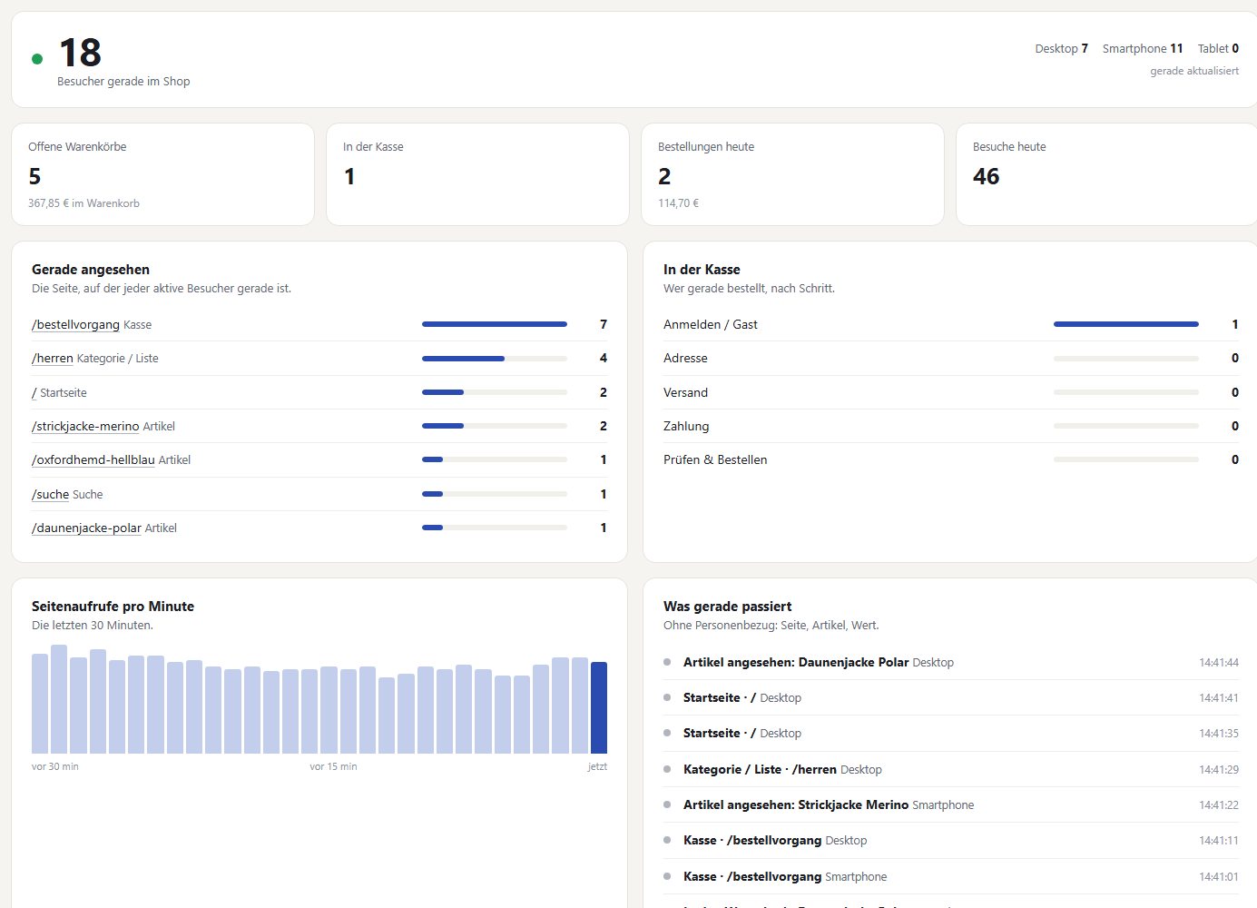
Task: Click the /bestellvorgang progress bar
Action: (x=495, y=324)
